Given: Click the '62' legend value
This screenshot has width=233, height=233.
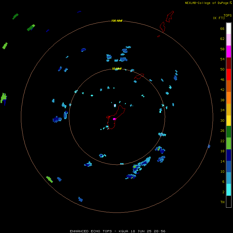Looking at the screenshot, I should (x=222, y=39).
